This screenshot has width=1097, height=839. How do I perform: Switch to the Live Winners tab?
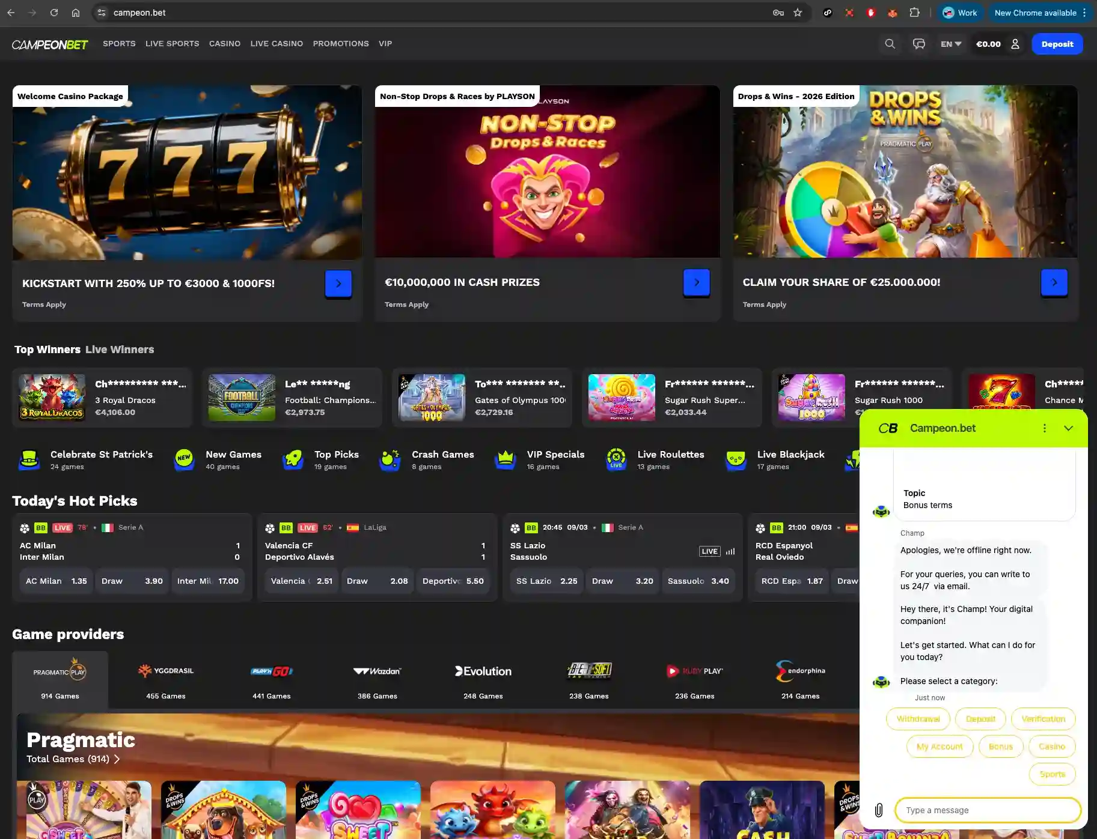pyautogui.click(x=120, y=350)
